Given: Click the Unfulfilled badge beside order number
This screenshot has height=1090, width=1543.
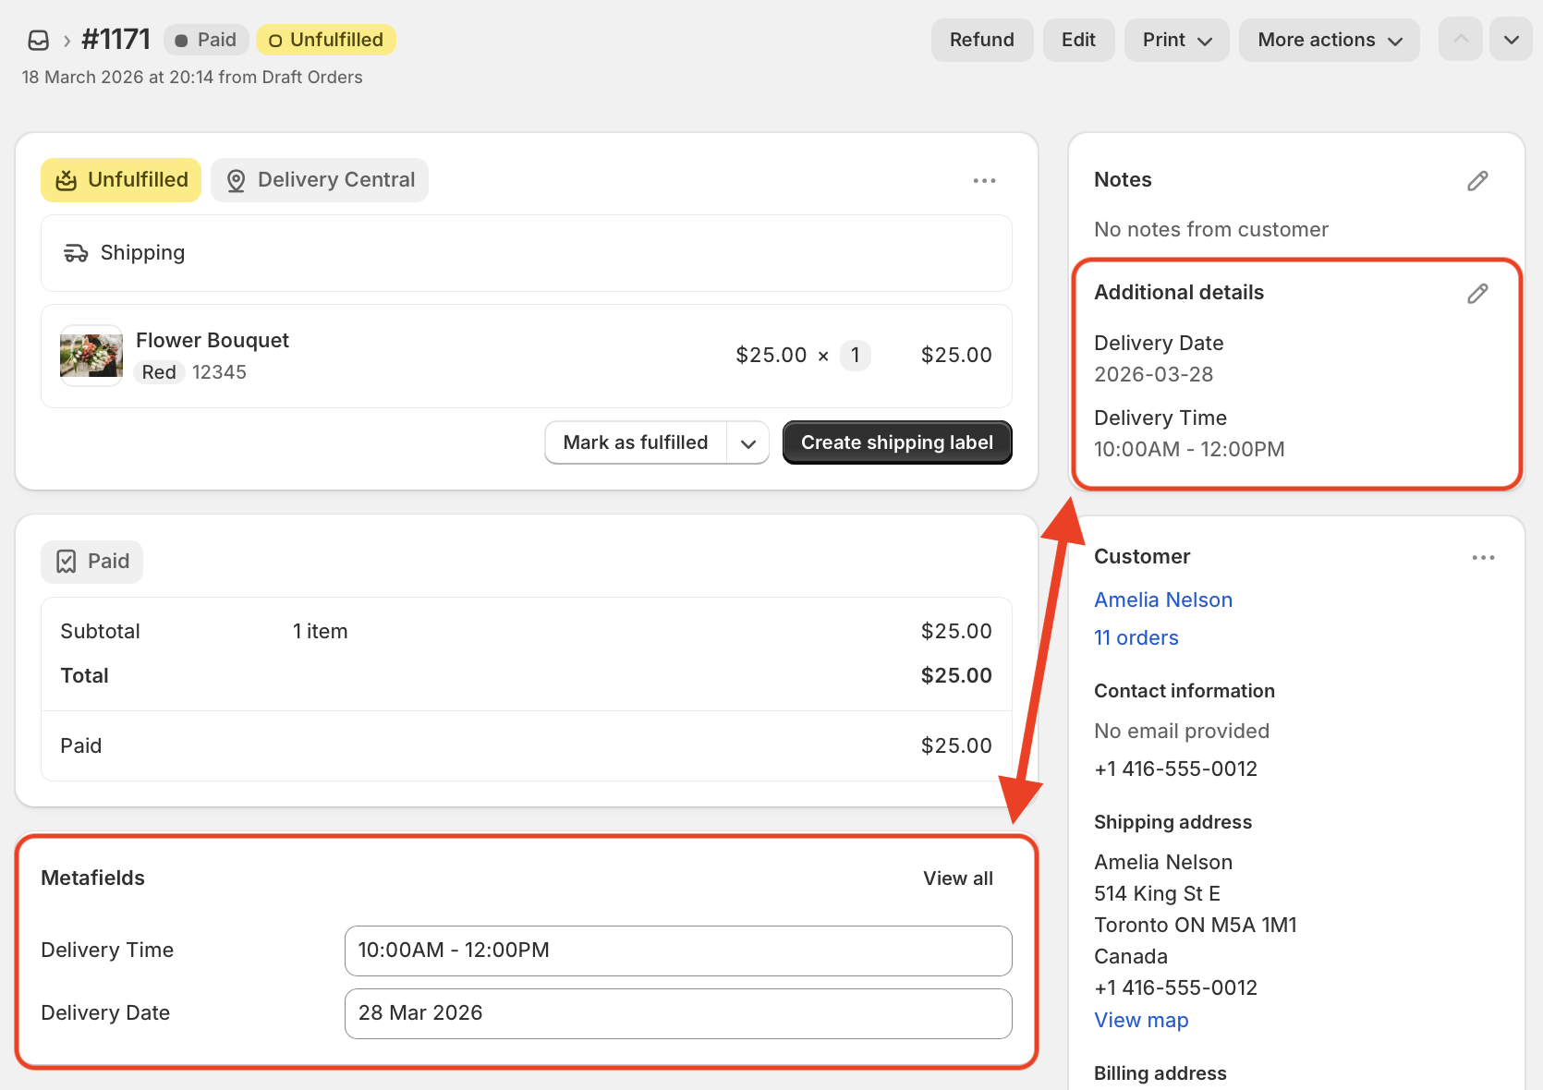Looking at the screenshot, I should click(326, 40).
